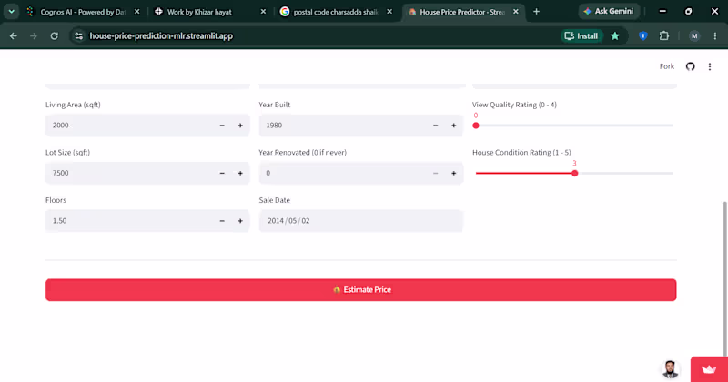
Task: Close the Cognos AI tab
Action: (x=137, y=12)
